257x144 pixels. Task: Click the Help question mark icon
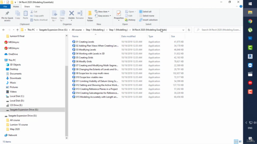point(241,6)
